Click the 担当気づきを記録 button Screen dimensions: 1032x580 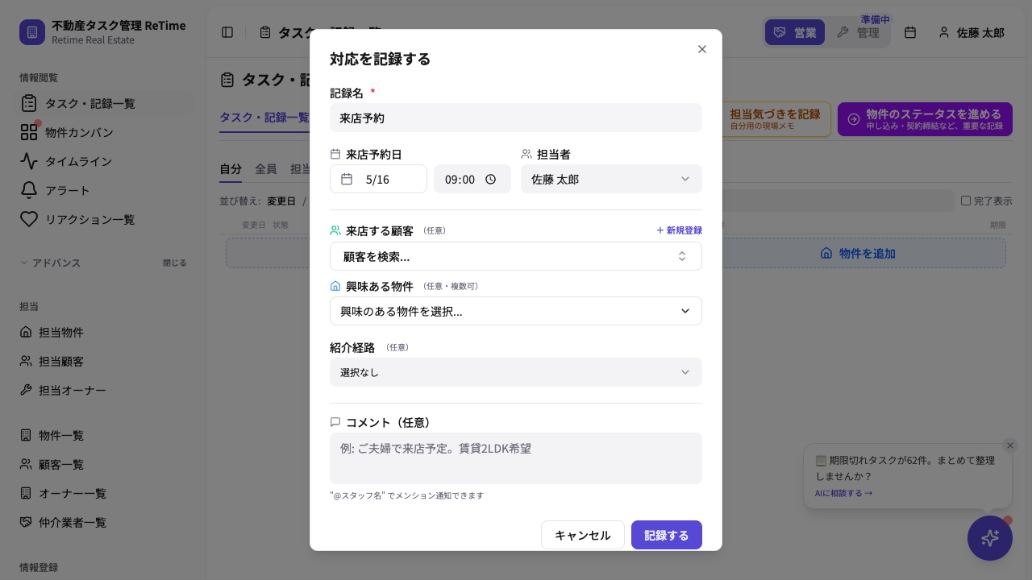pos(775,119)
